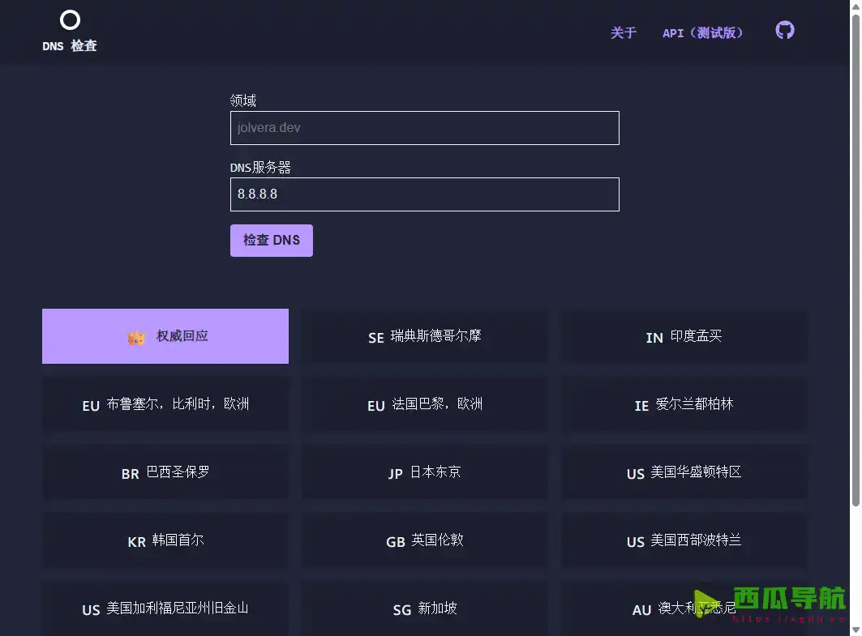Select the EU 法国巴黎 server tile
Screen dimensions: 862x636
424,405
